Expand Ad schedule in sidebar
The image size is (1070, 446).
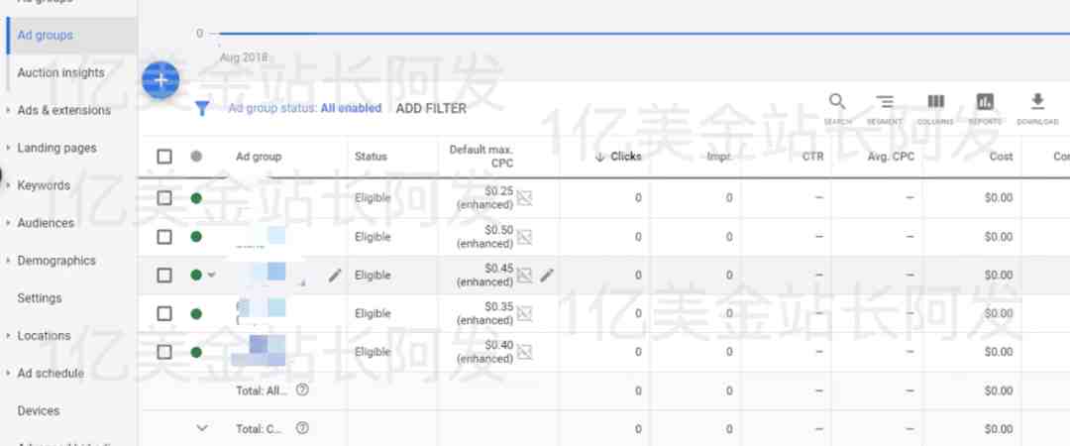pyautogui.click(x=7, y=373)
